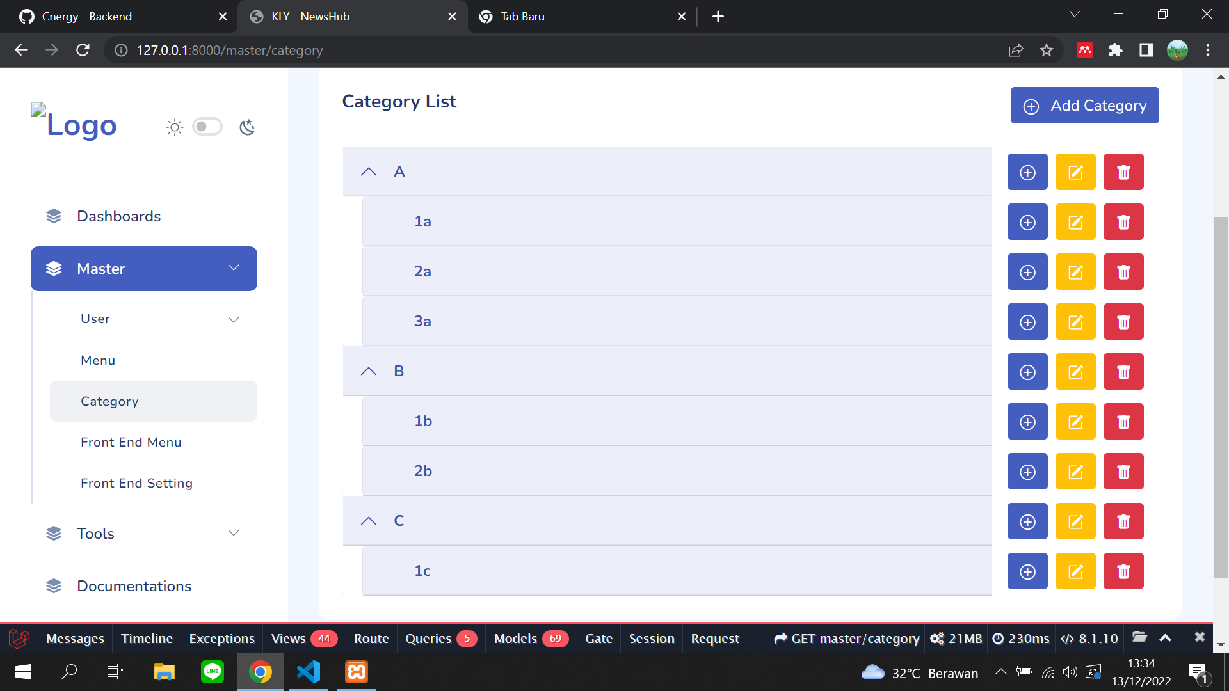Click the edit pencil icon for subcategory 1c
Image resolution: width=1229 pixels, height=691 pixels.
[1075, 571]
